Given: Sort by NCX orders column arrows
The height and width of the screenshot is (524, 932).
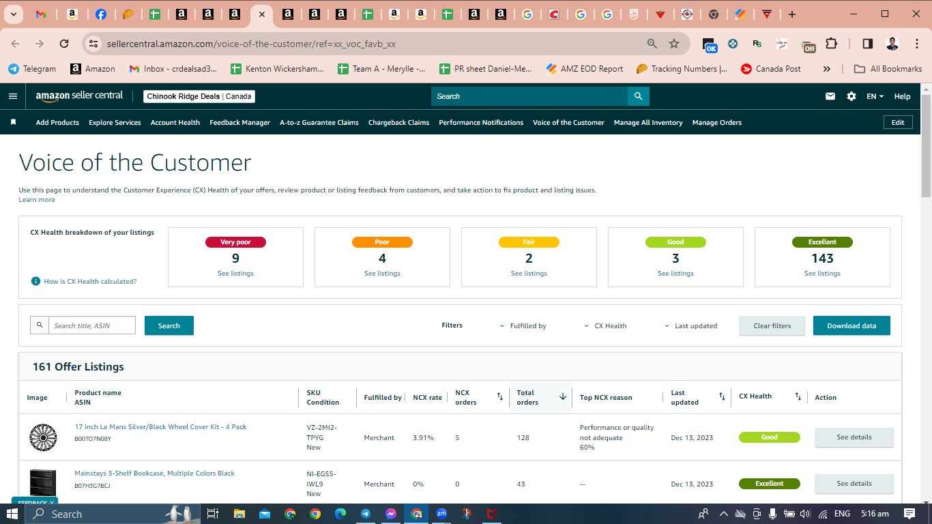Looking at the screenshot, I should [x=499, y=396].
